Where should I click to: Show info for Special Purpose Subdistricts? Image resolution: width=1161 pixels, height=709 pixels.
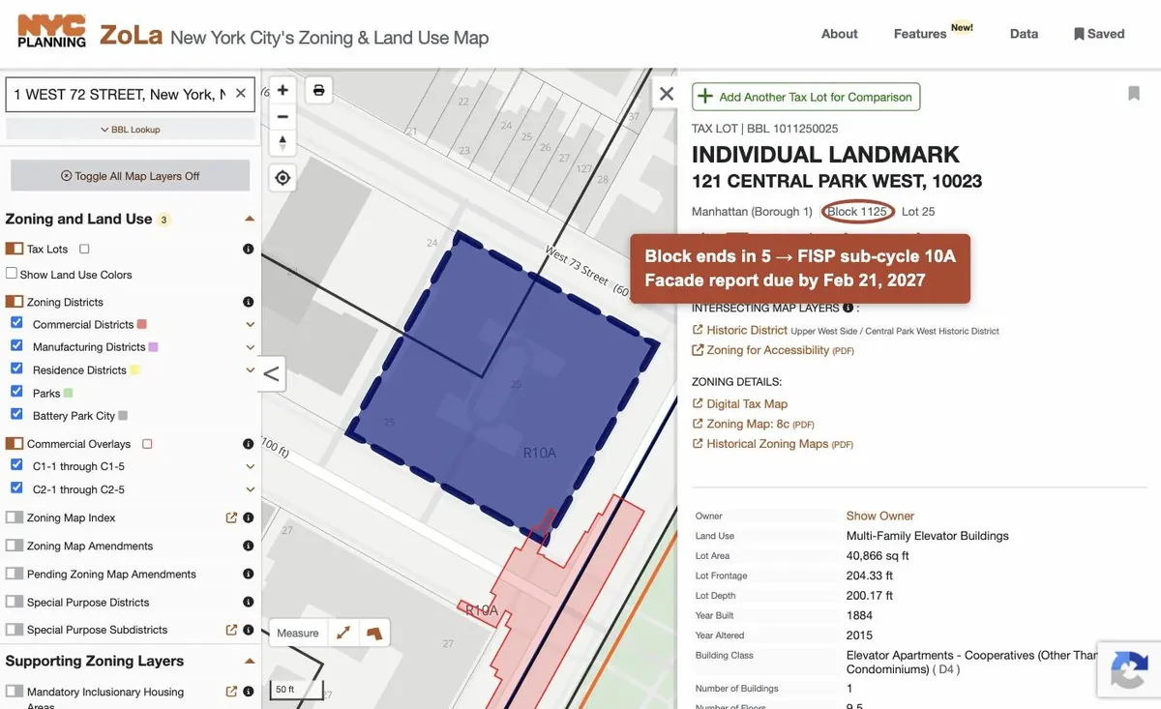tap(248, 630)
